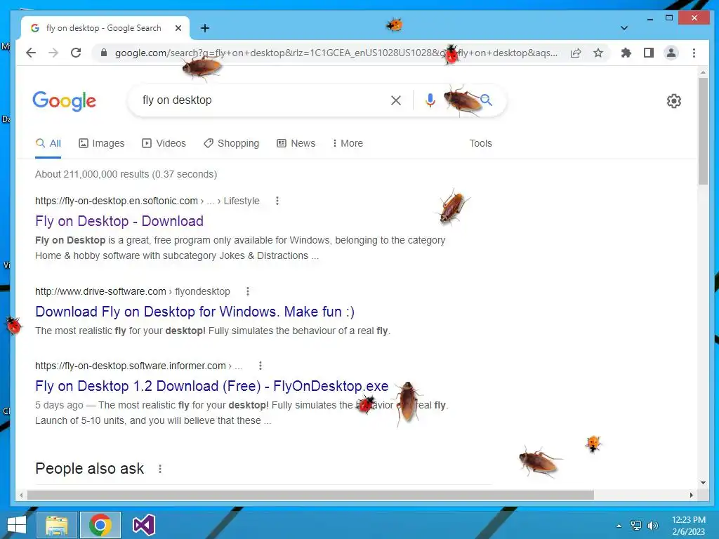
Task: Click the scroll down arrow of vertical scrollbar
Action: point(703,483)
